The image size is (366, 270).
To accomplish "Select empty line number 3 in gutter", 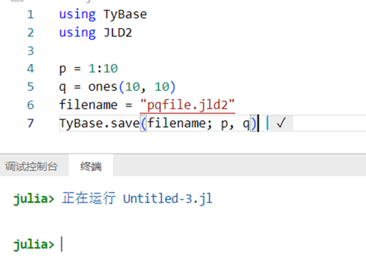I will 31,51.
